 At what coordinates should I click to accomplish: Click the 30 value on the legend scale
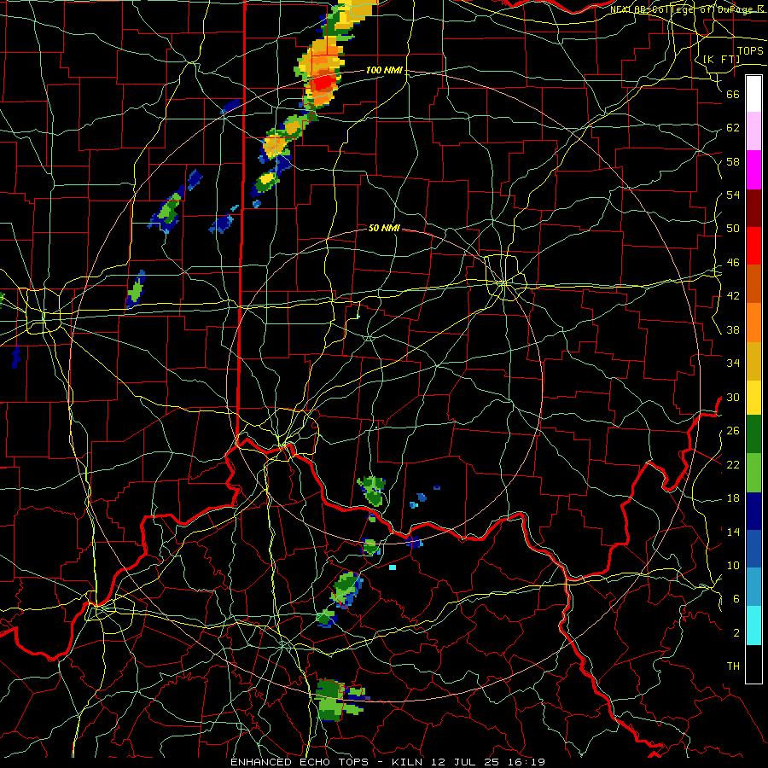tap(733, 397)
